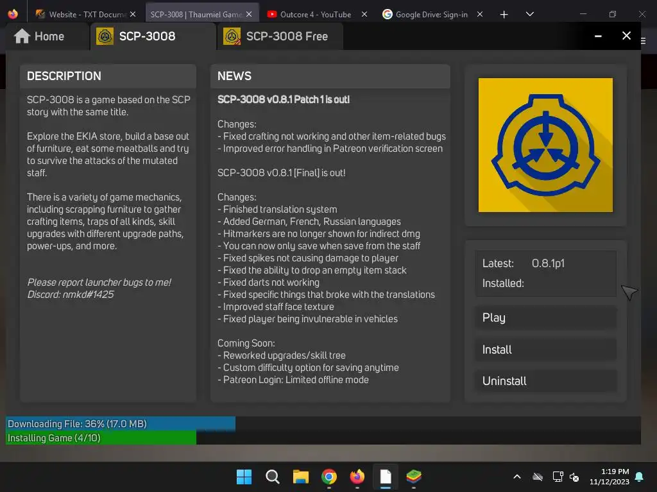Image resolution: width=657 pixels, height=492 pixels.
Task: Click 'Patreon Login: Limited offline mode' line
Action: 293,380
